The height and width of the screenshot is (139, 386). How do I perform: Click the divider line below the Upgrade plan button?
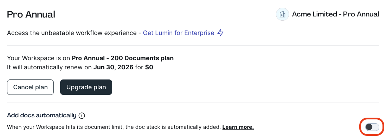[193, 103]
